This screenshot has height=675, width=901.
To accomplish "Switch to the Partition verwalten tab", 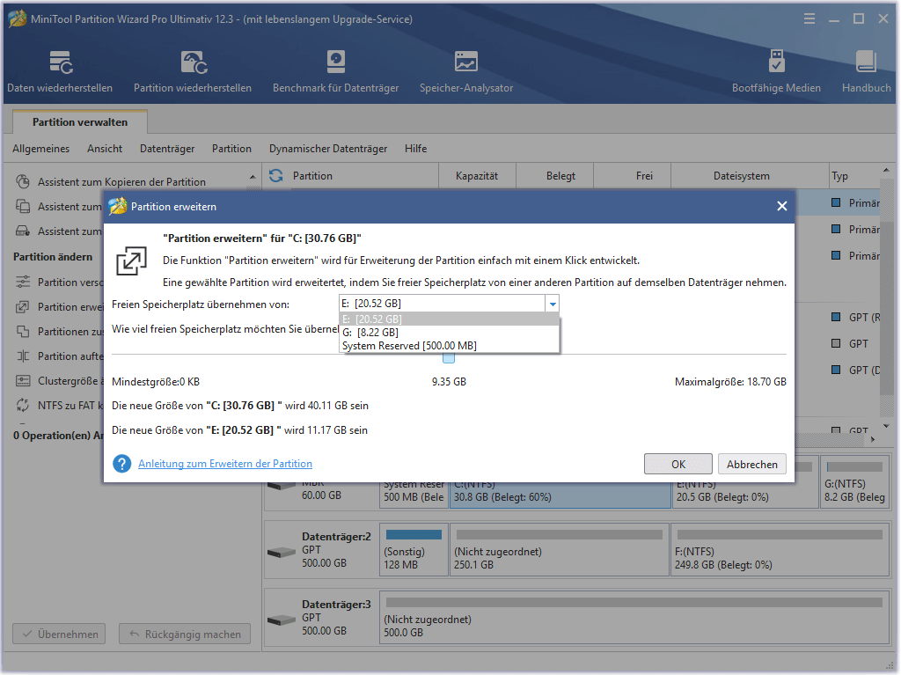I will coord(79,121).
